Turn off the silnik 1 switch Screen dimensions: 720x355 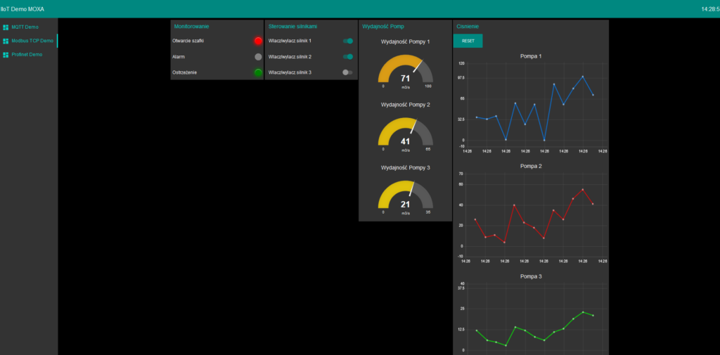click(348, 41)
